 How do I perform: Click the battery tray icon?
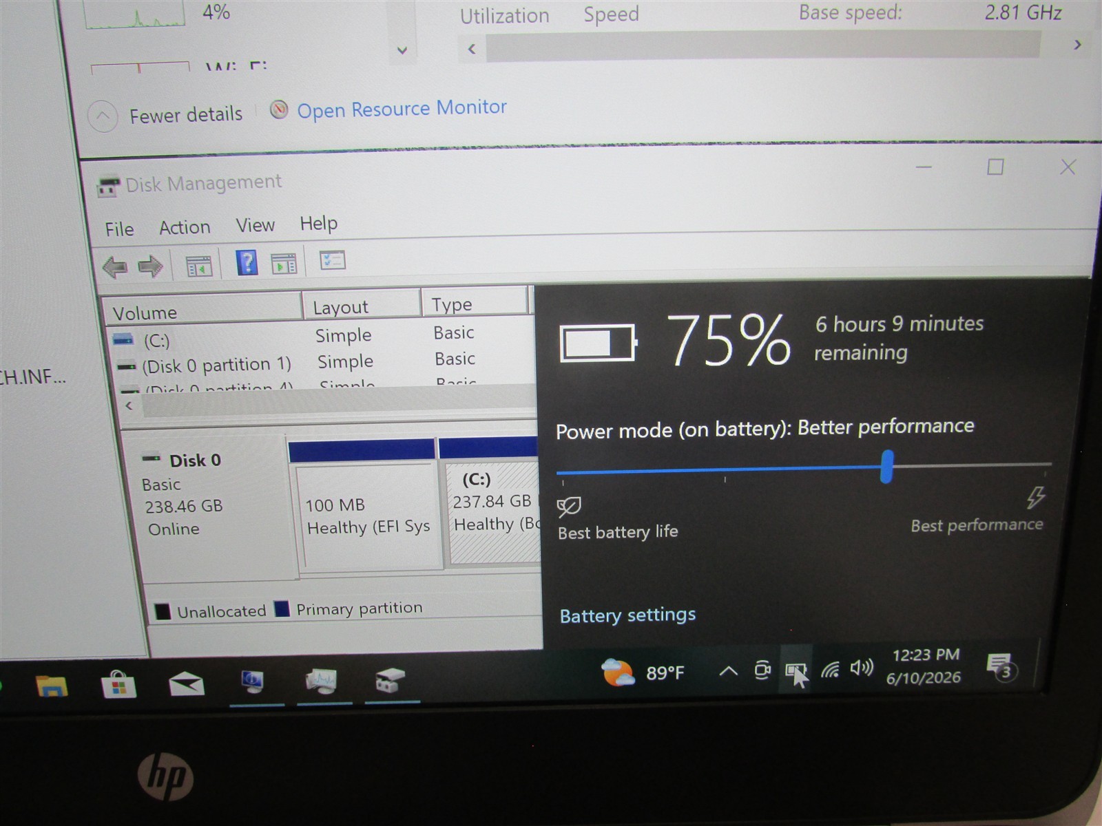coord(796,670)
